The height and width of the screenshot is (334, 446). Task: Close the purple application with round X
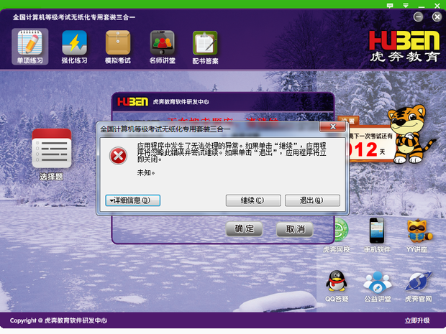coord(437,17)
